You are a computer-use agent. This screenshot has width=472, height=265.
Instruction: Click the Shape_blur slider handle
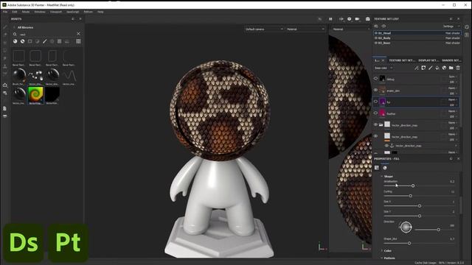coord(409,243)
